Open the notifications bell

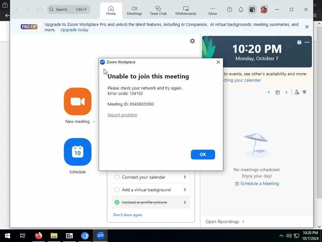coord(241,9)
